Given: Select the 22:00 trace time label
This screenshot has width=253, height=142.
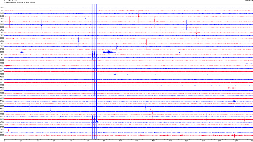Looking at the screenshot, I should coord(2,127).
